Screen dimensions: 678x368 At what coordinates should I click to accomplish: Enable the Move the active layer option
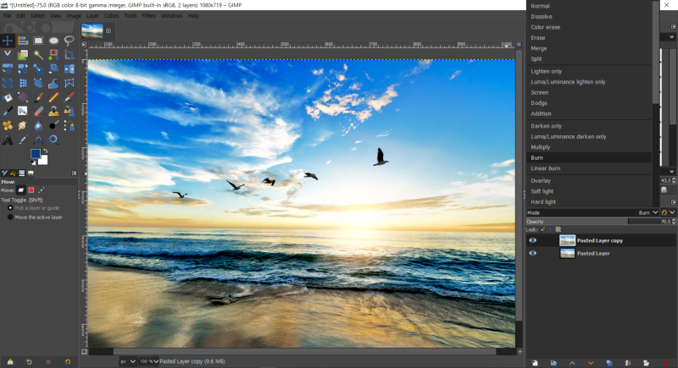tap(11, 217)
